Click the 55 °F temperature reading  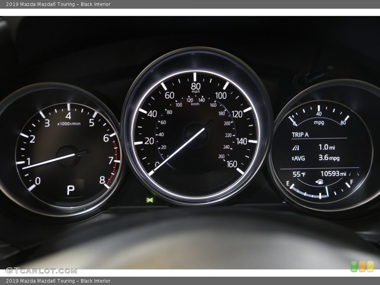[x=299, y=174]
